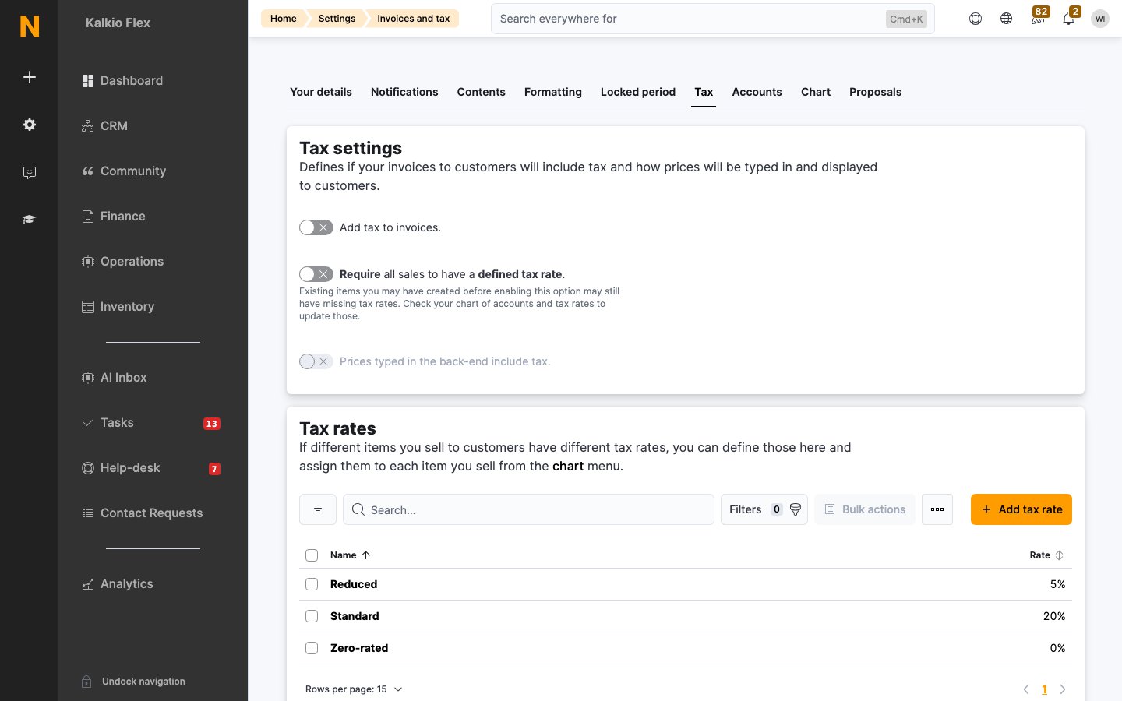Viewport: 1122px width, 701px height.
Task: Click the WI user avatar
Action: [x=1100, y=19]
